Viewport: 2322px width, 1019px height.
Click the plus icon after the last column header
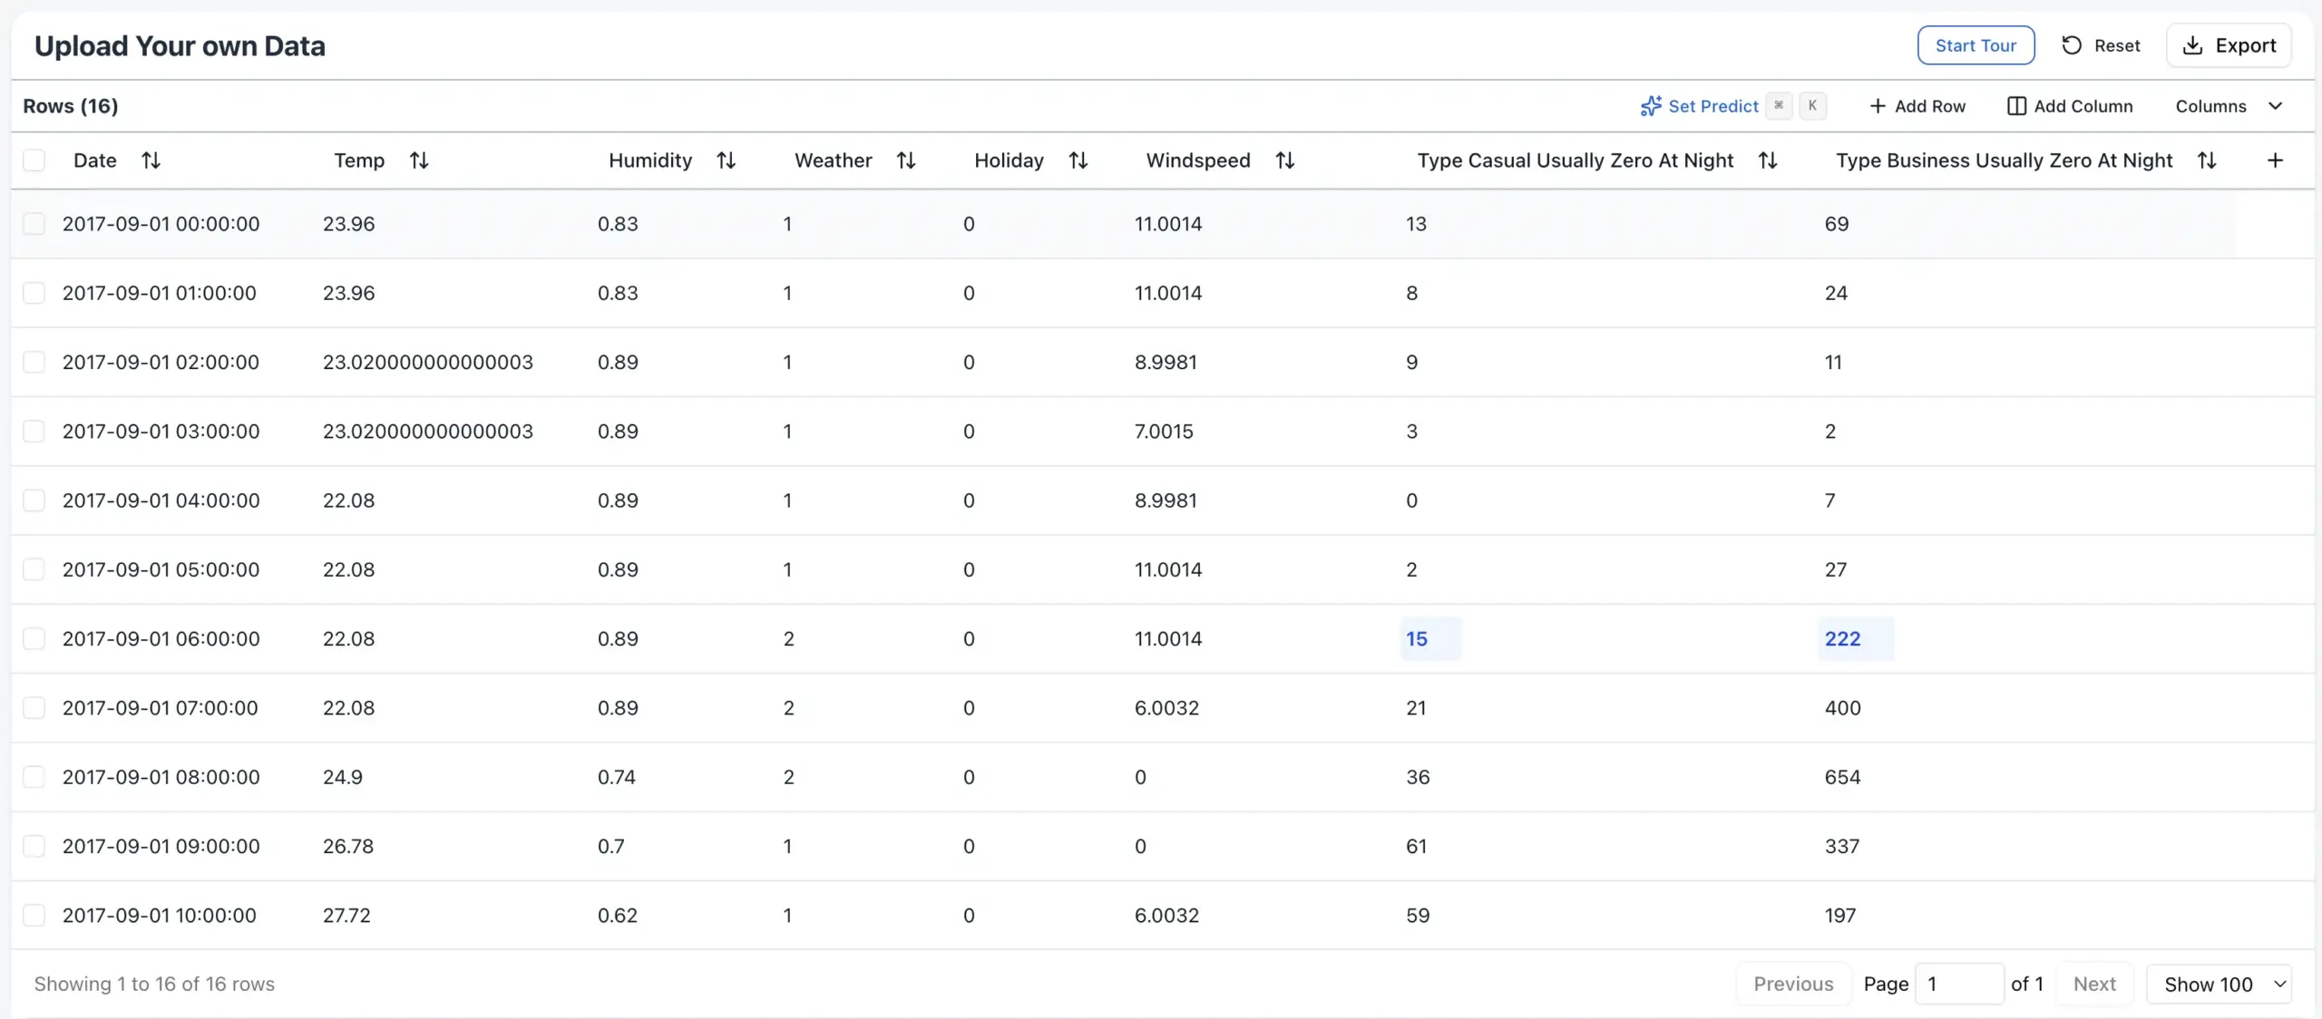tap(2275, 160)
